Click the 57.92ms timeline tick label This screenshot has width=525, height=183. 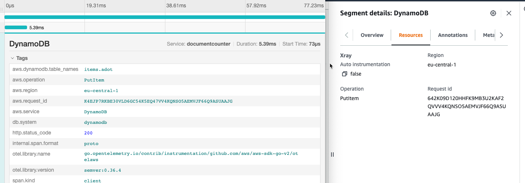coord(256,6)
